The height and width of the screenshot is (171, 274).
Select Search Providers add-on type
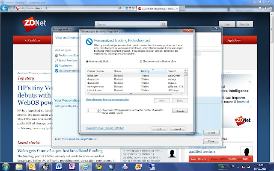point(66,60)
